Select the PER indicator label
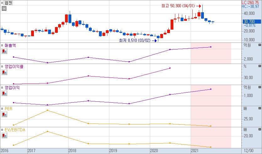 click(8, 109)
